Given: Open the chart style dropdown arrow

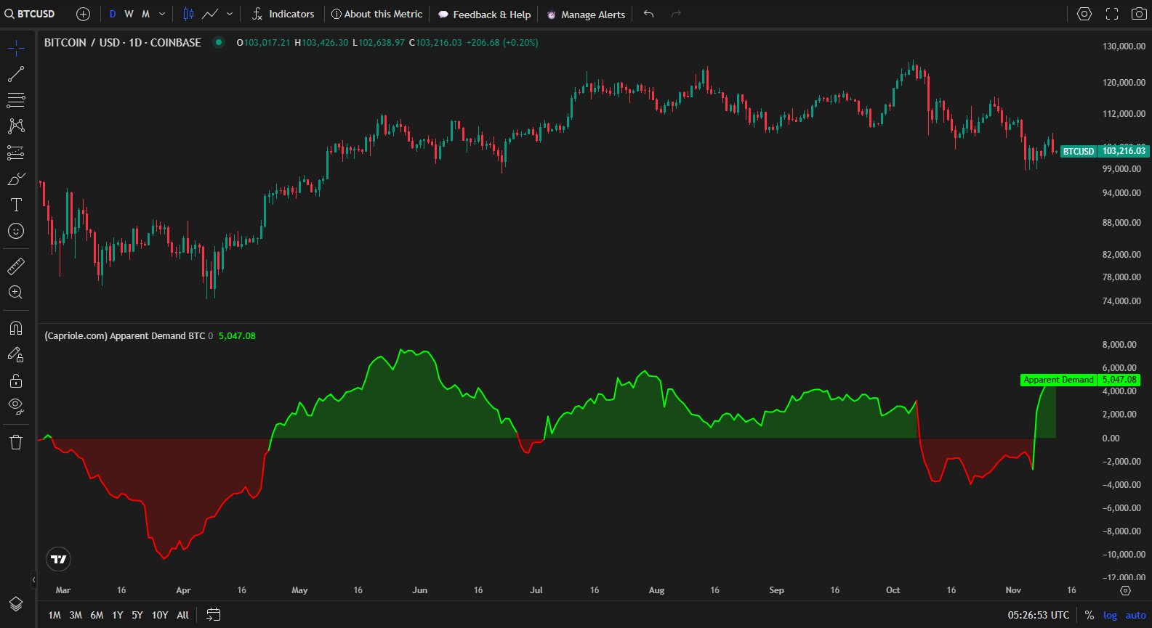Looking at the screenshot, I should pyautogui.click(x=230, y=14).
